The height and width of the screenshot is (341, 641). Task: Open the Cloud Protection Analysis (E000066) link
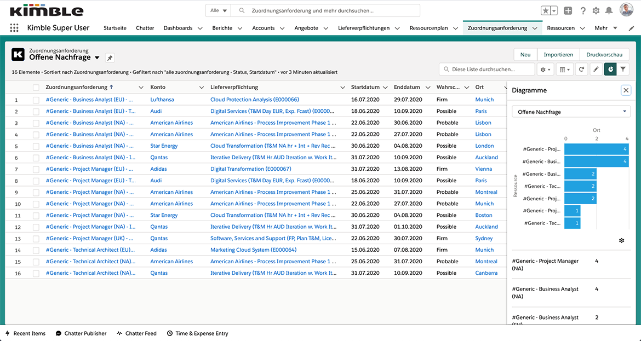[x=255, y=100]
